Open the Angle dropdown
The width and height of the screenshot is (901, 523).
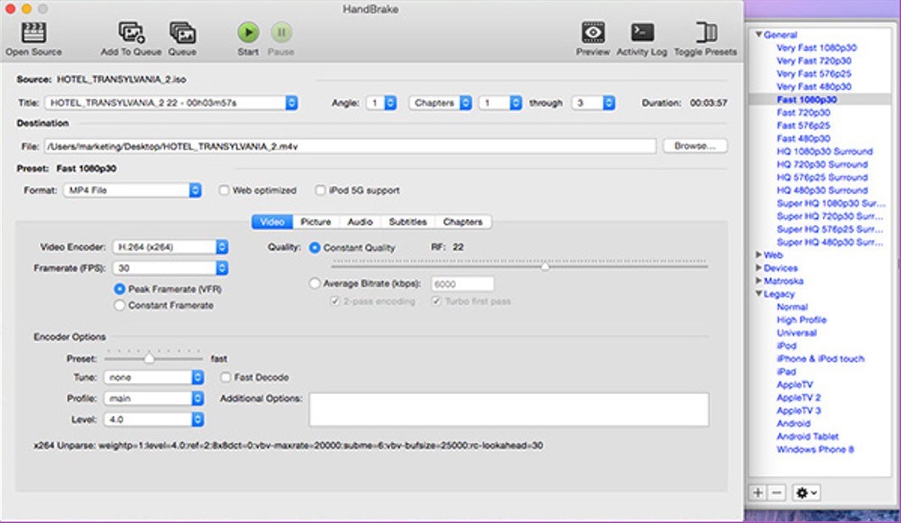click(x=381, y=103)
